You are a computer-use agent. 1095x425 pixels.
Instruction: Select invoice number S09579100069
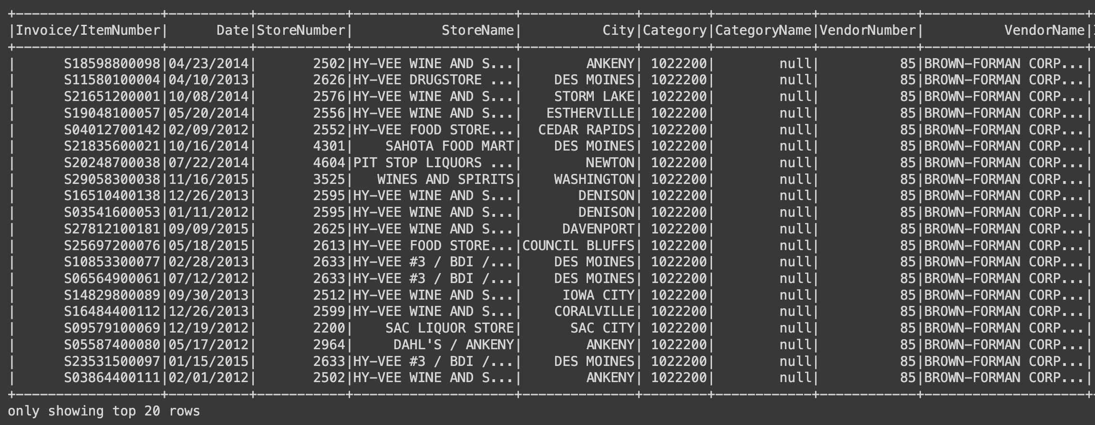pyautogui.click(x=113, y=328)
